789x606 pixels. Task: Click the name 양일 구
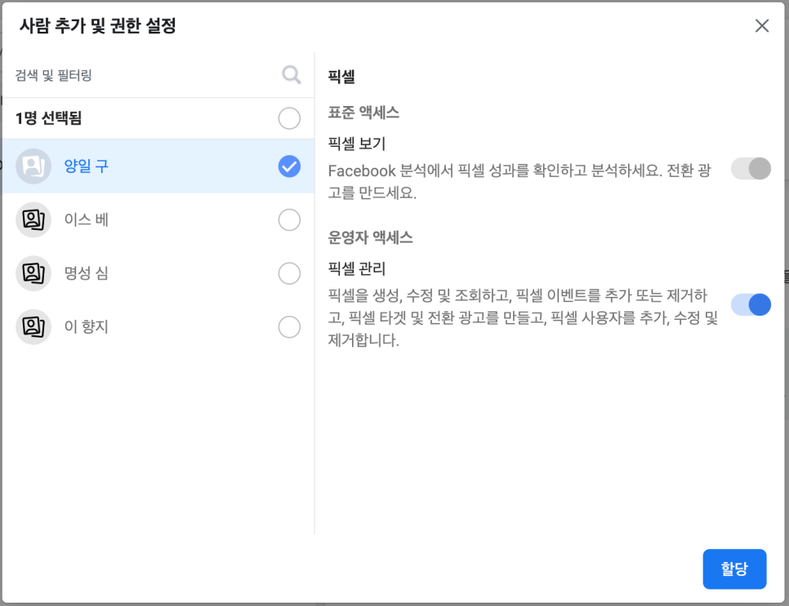(x=86, y=166)
